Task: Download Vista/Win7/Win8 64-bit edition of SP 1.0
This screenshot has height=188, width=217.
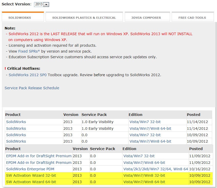Action: click(150, 128)
